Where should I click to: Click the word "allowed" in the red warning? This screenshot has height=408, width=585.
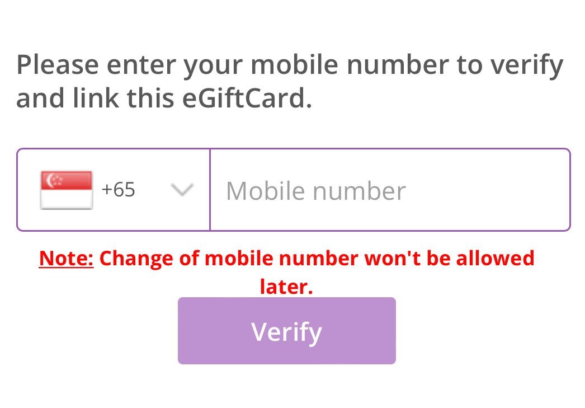tap(496, 259)
